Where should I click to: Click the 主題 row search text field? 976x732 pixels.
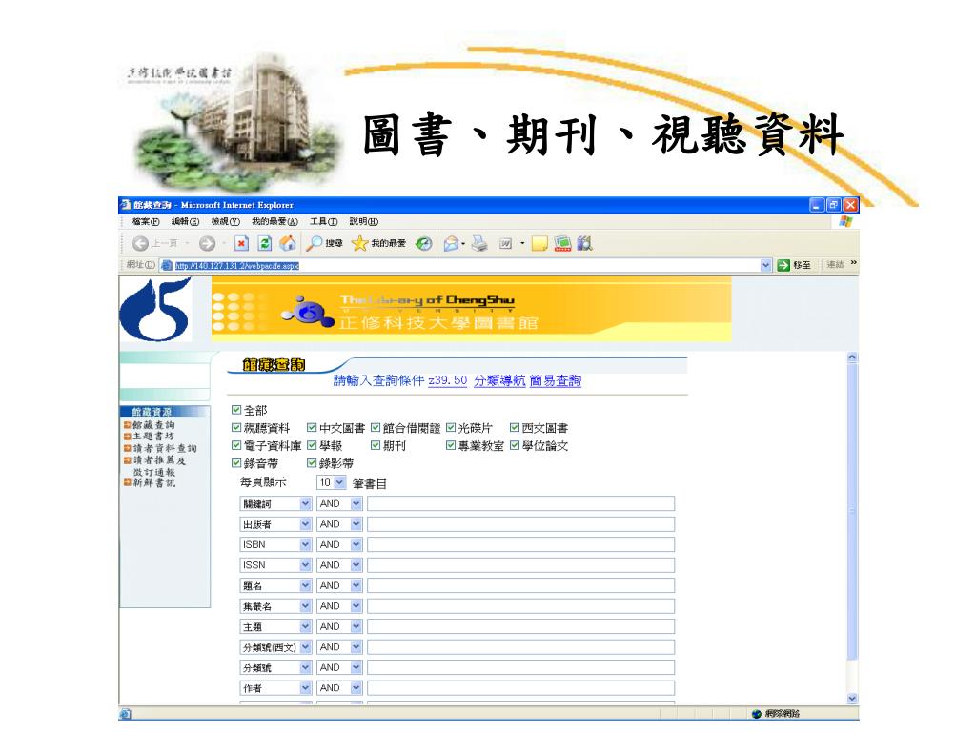521,627
